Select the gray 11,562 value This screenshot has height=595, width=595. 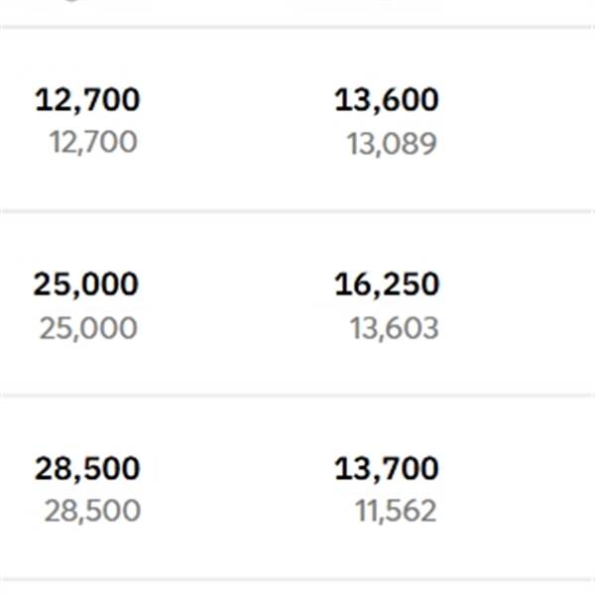tap(396, 512)
